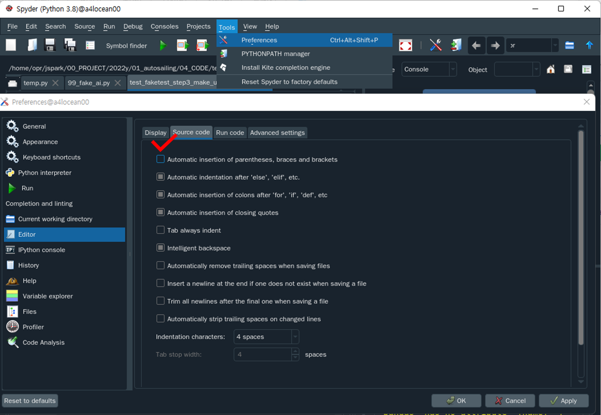601x415 pixels.
Task: Open PYTHONPATH manager toolbar icon
Action: tap(456, 45)
